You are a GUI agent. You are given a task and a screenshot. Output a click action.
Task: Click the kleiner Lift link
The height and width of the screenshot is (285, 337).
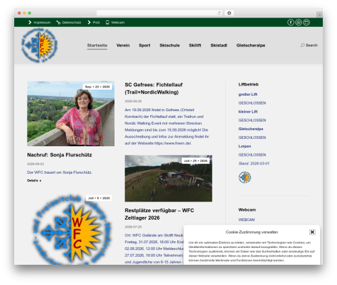click(x=248, y=112)
